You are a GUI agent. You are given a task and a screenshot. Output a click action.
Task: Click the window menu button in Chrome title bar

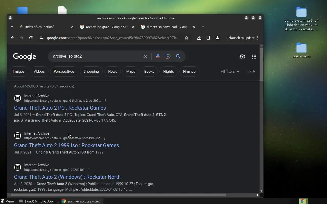click(x=10, y=18)
